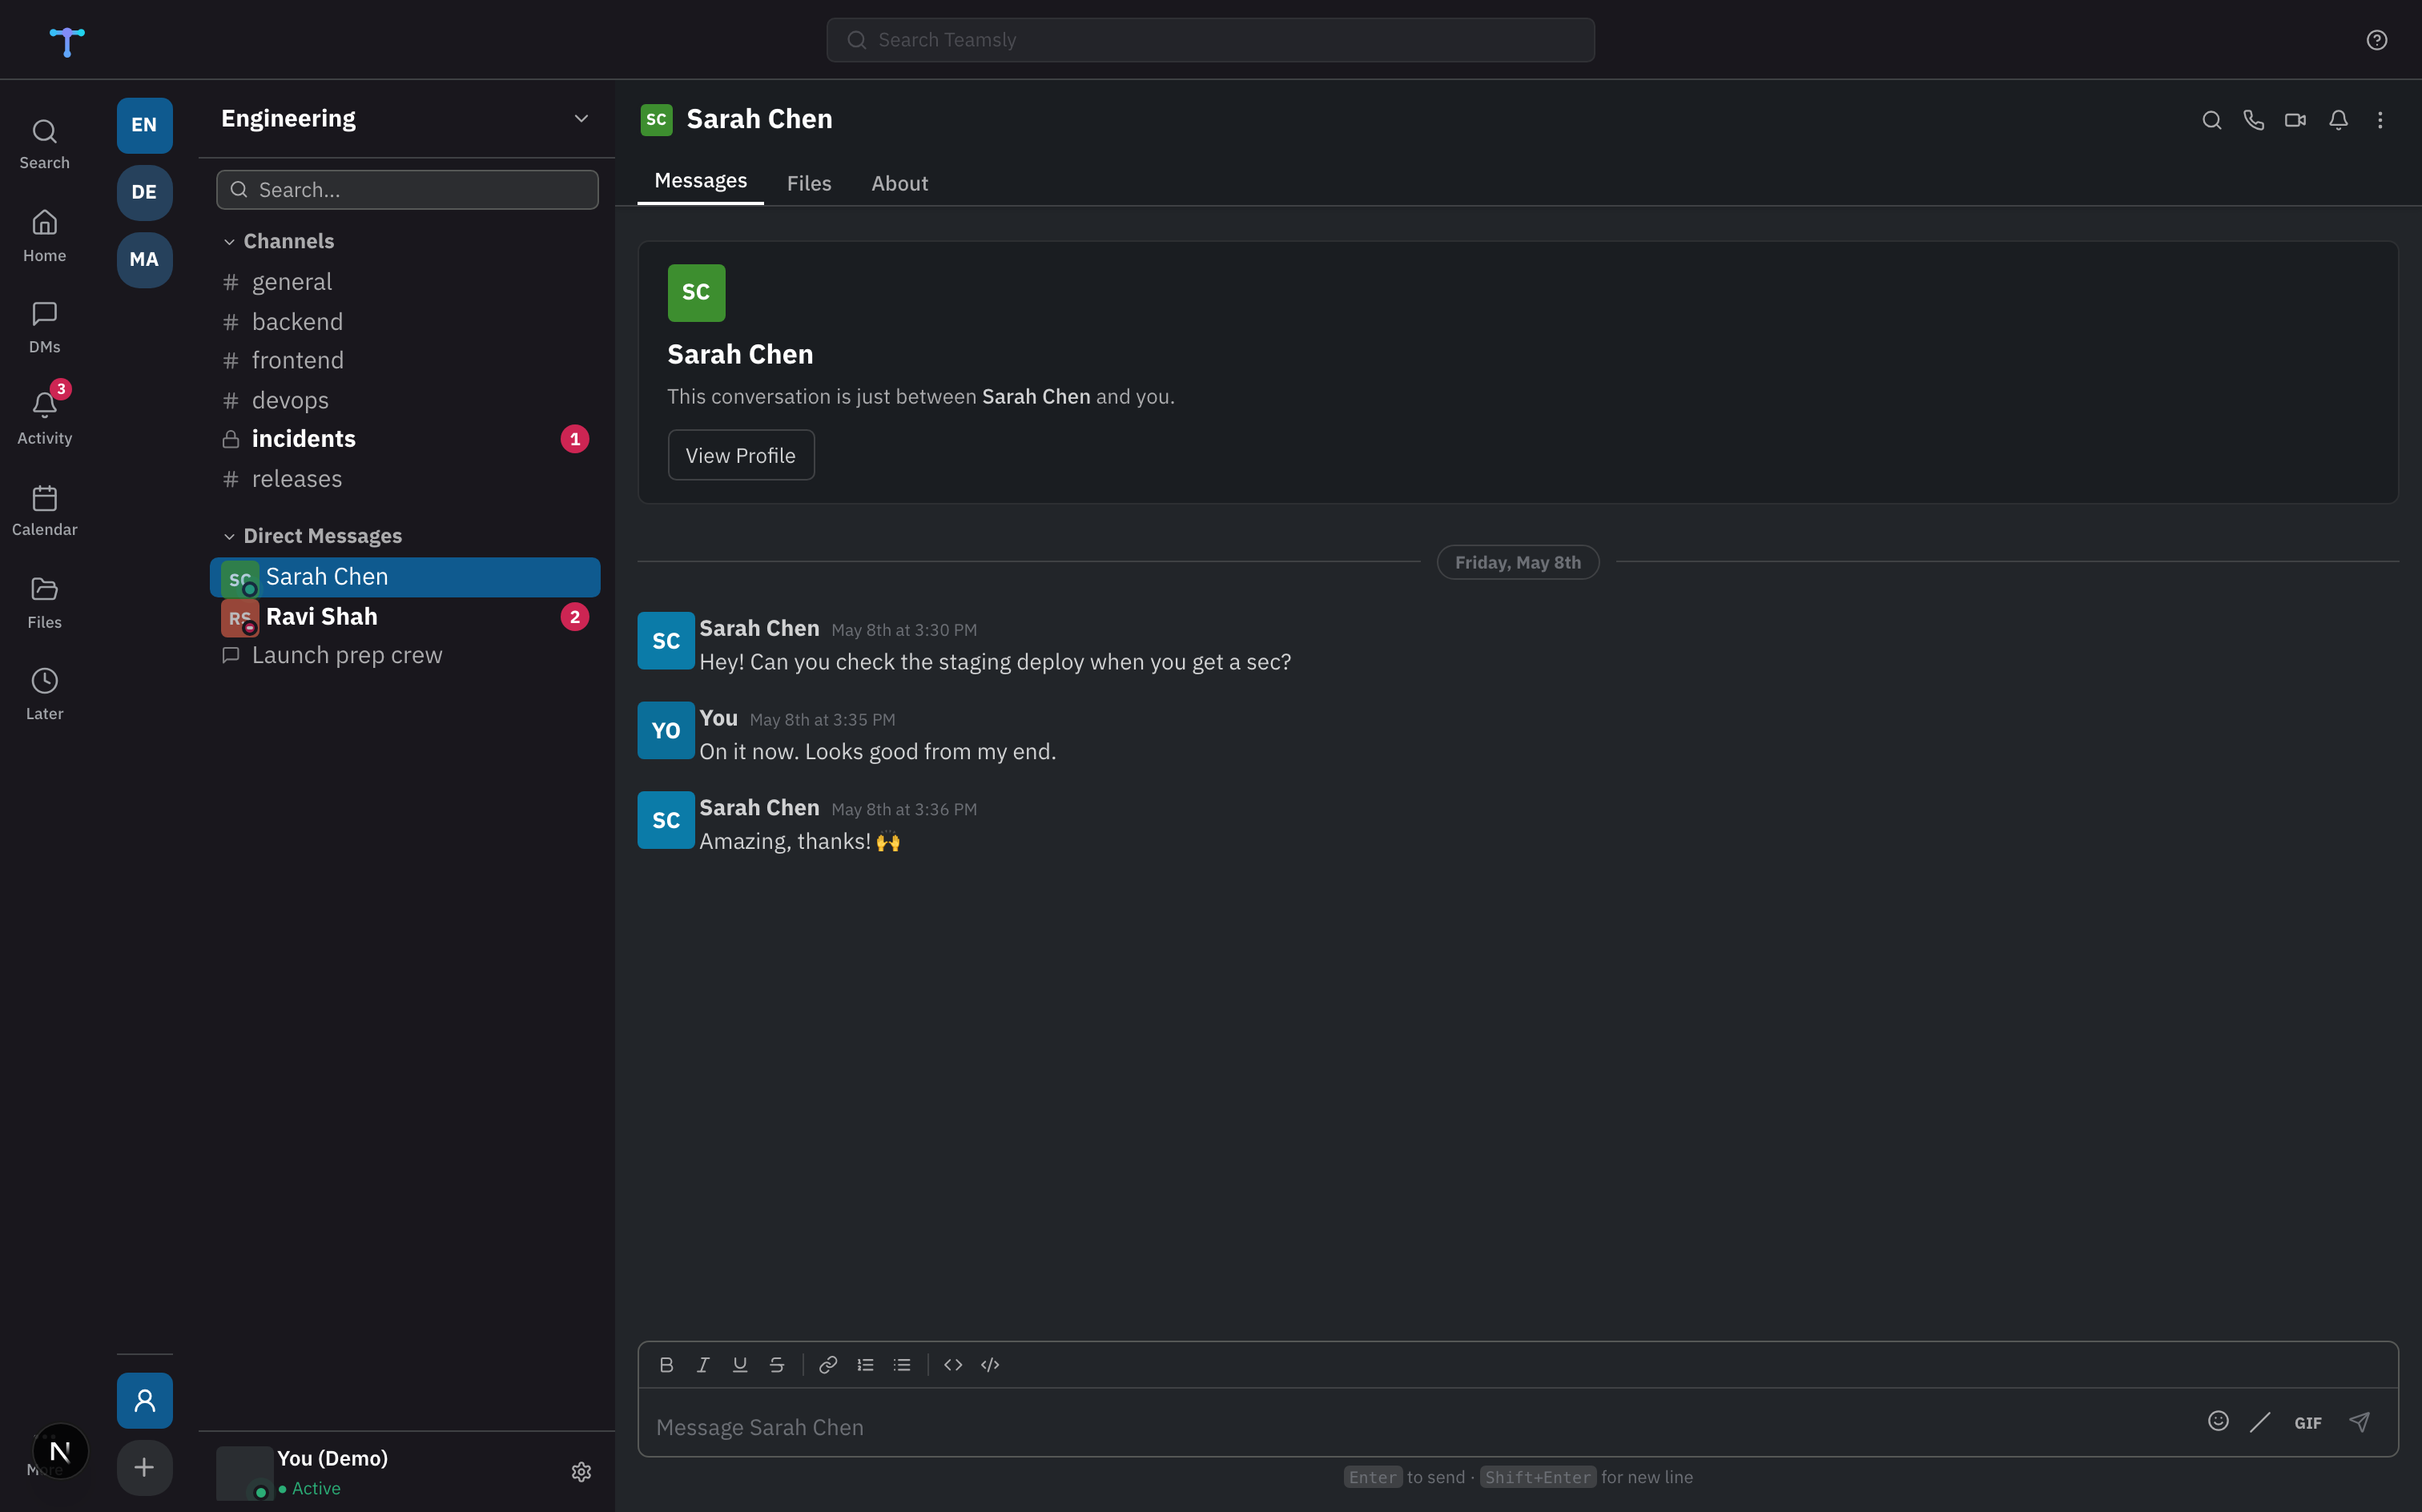Click the large SC avatar in intro card
The height and width of the screenshot is (1512, 2422).
[x=696, y=292]
